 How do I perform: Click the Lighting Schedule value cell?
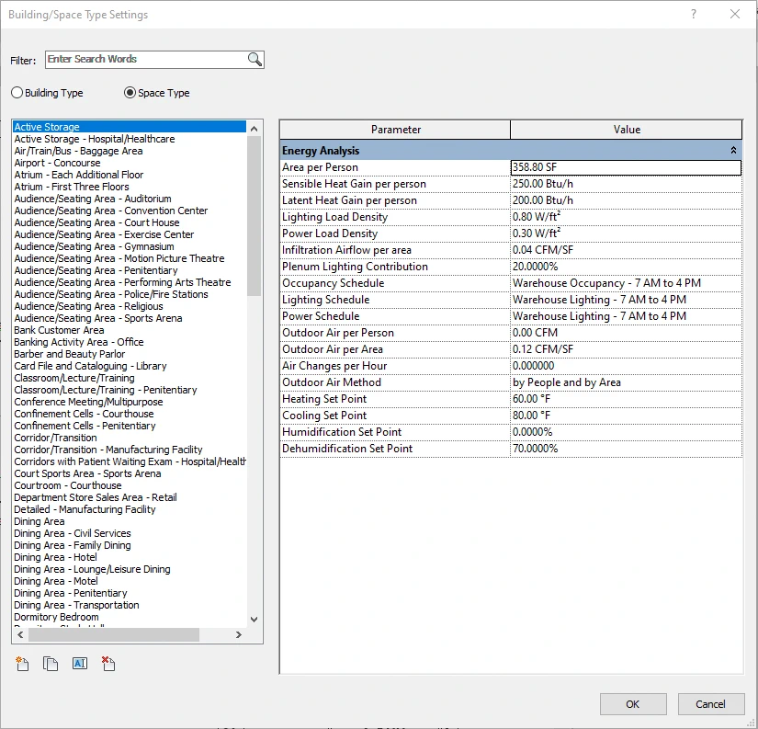626,300
